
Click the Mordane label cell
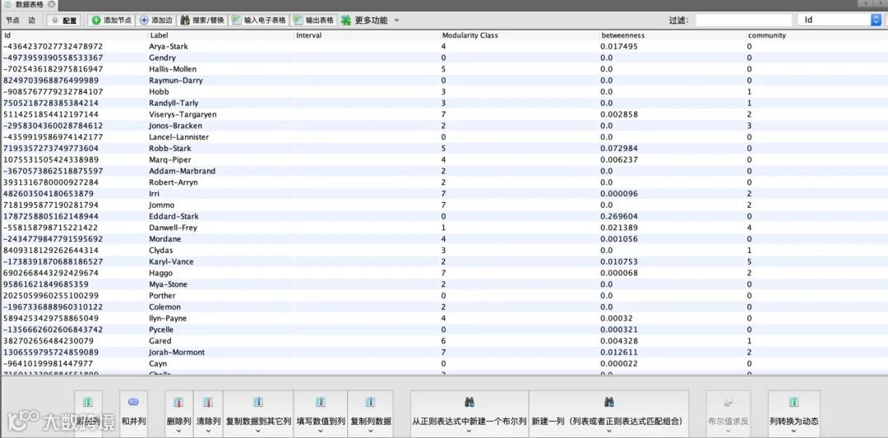tap(164, 239)
